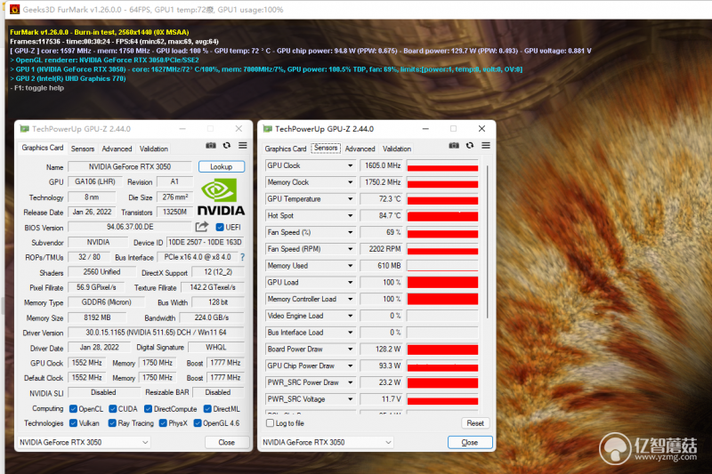Click the Bandwidth value 224.0 GB/s
The image size is (712, 474).
pos(212,317)
